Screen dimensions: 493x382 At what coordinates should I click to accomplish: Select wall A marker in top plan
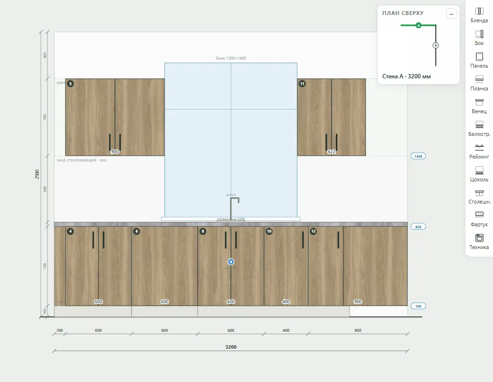click(x=418, y=25)
